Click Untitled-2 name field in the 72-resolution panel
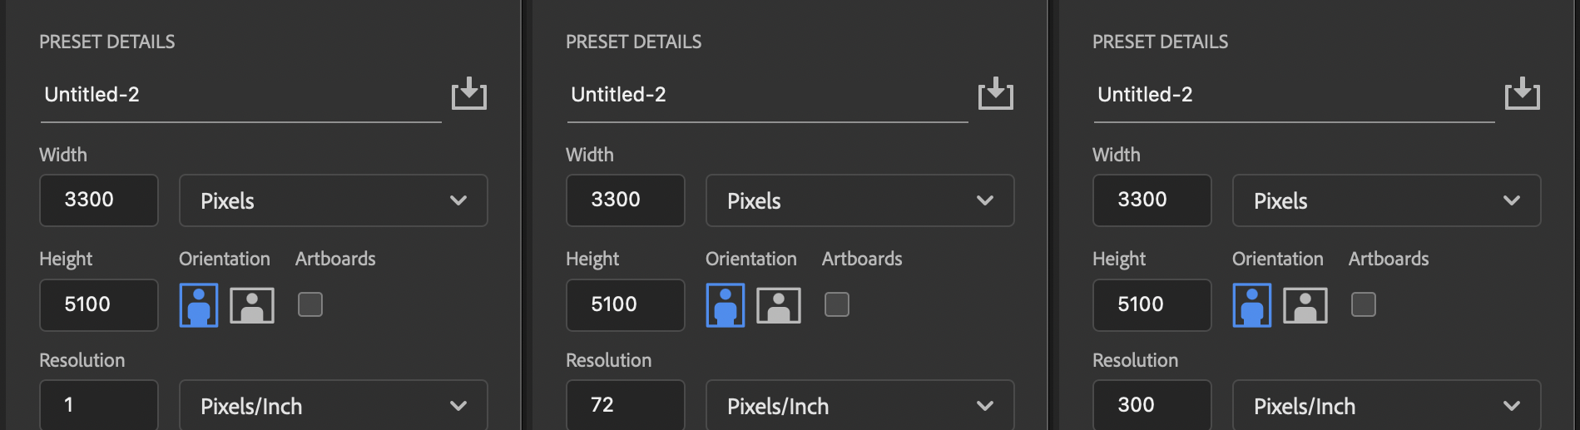Screen dimensions: 1580x430 [x=767, y=95]
